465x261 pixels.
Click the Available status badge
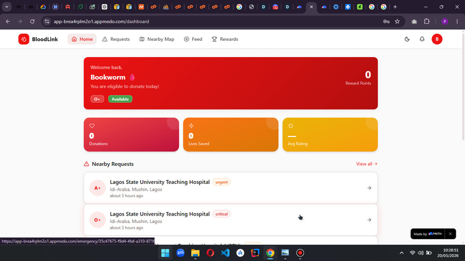(120, 99)
